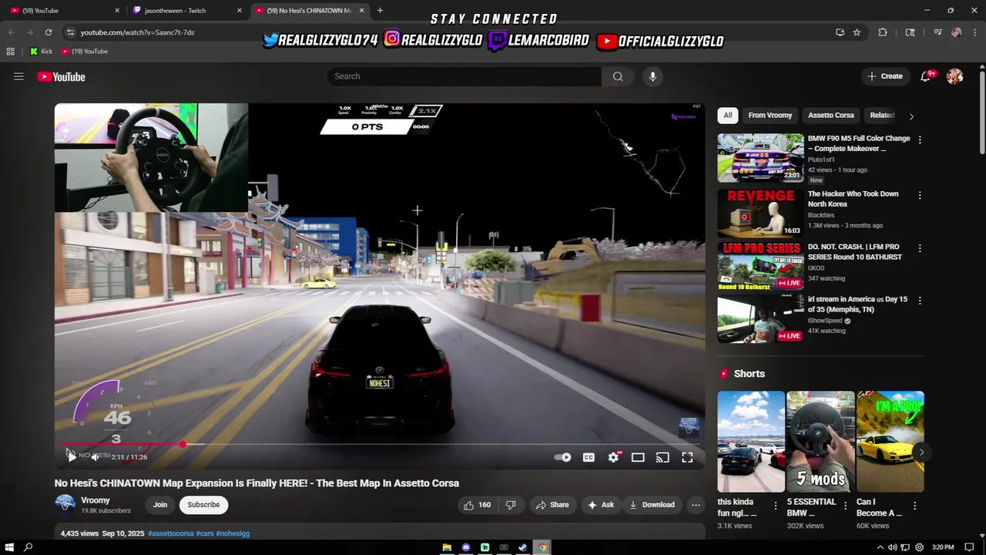Open options for DO. NOT. CRASH. LFM video
Viewport: 986px width, 555px height.
(919, 249)
